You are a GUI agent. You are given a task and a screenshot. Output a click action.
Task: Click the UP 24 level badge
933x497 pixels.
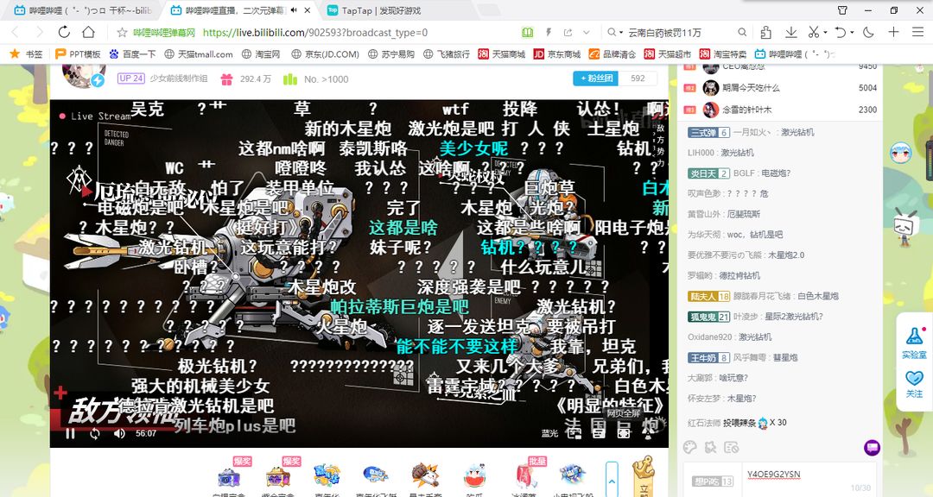(131, 79)
